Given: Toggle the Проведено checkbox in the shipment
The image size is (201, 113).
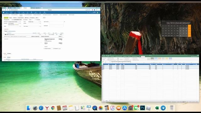Looking at the screenshot, I should (35, 20).
